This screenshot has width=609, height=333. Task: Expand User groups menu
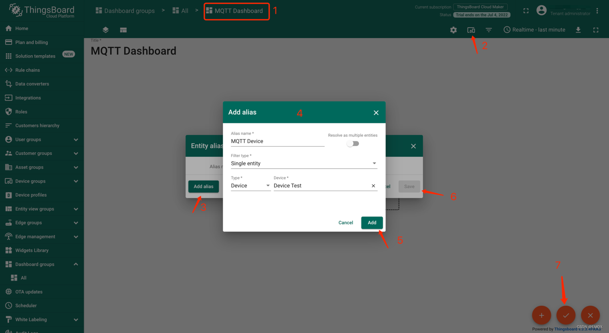point(42,140)
